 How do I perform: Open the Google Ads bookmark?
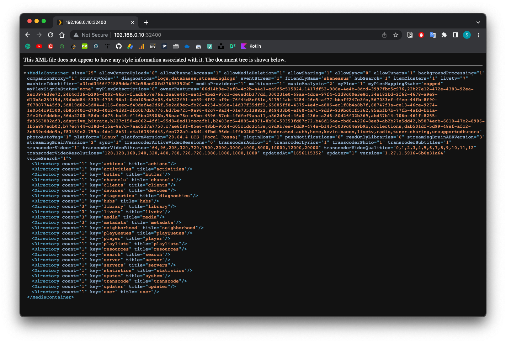[x=130, y=46]
